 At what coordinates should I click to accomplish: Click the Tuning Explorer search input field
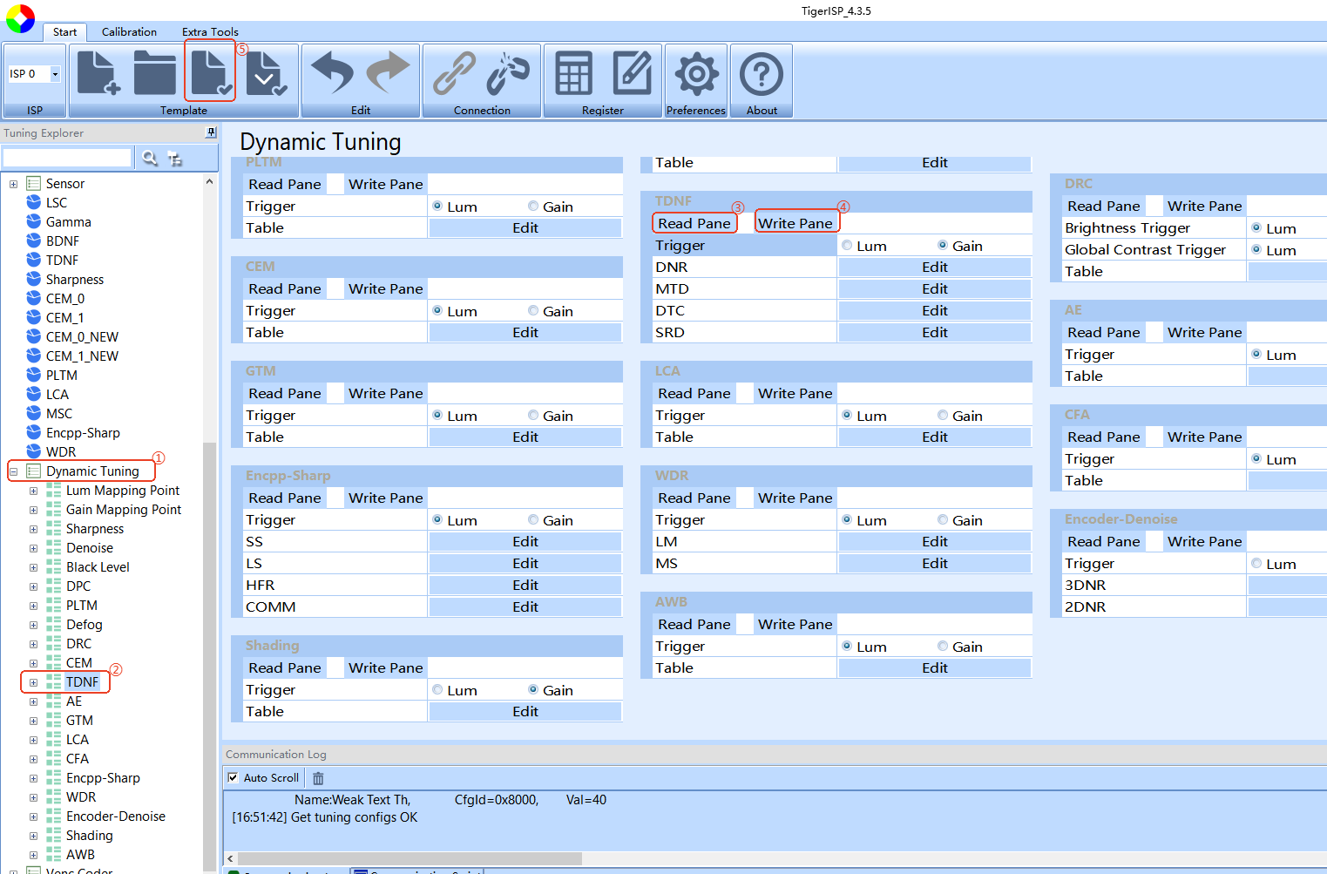coord(67,158)
